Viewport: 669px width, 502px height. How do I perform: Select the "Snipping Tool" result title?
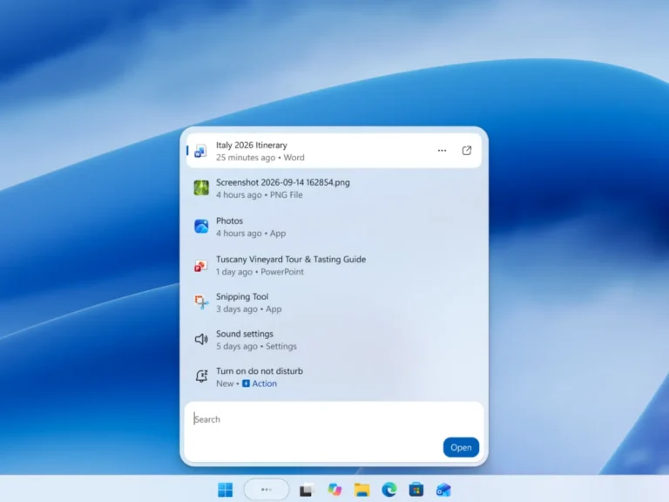click(242, 296)
